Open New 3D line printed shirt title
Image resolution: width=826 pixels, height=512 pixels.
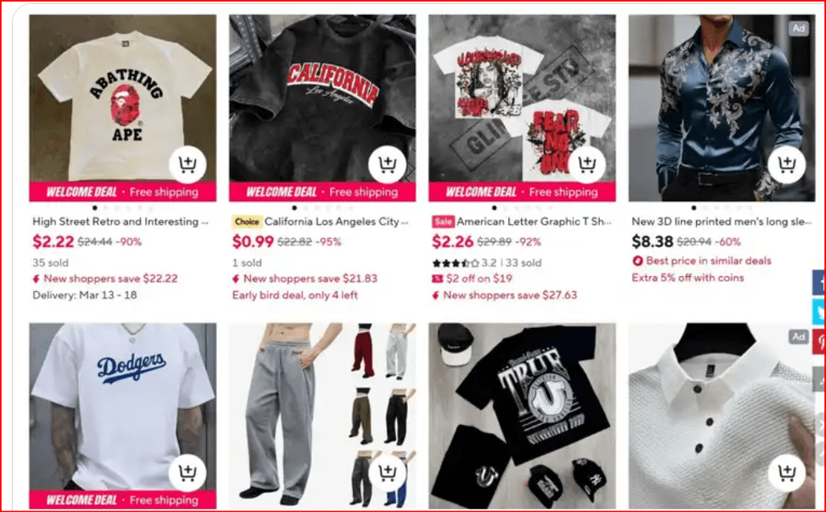(x=722, y=222)
